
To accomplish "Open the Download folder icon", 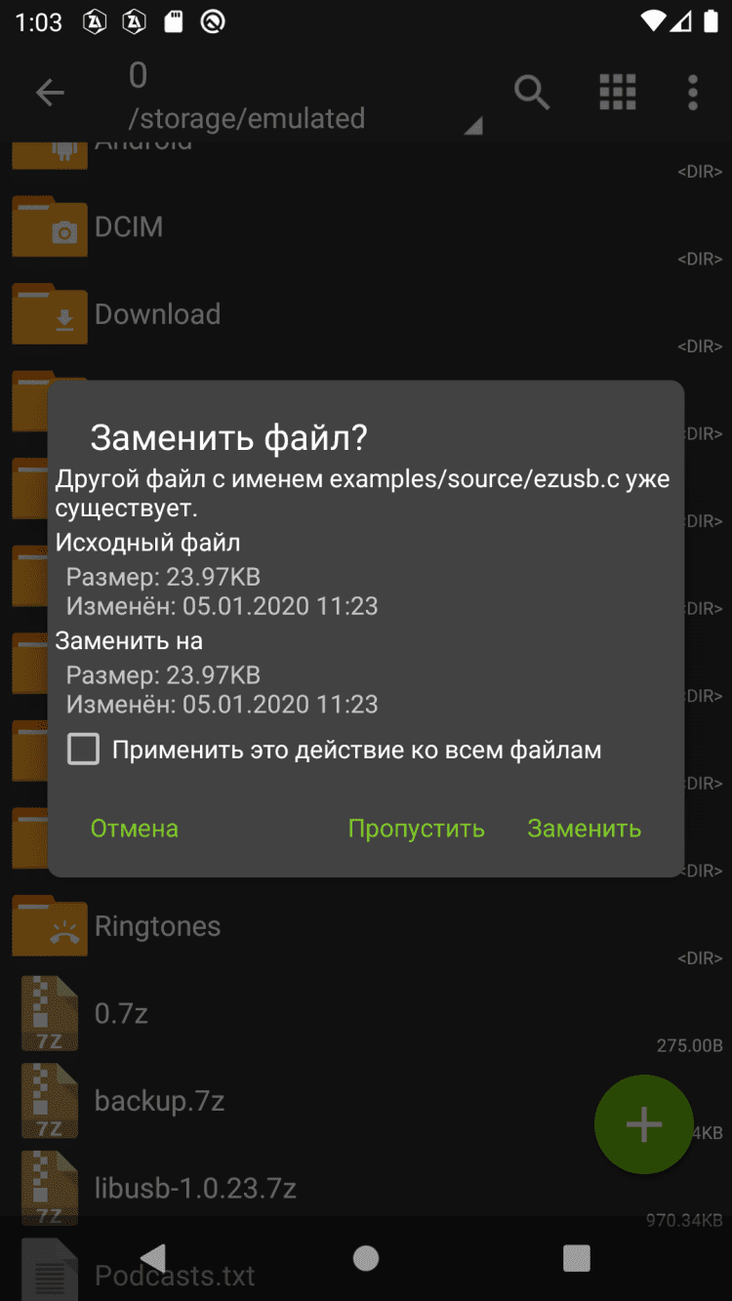I will (50, 314).
